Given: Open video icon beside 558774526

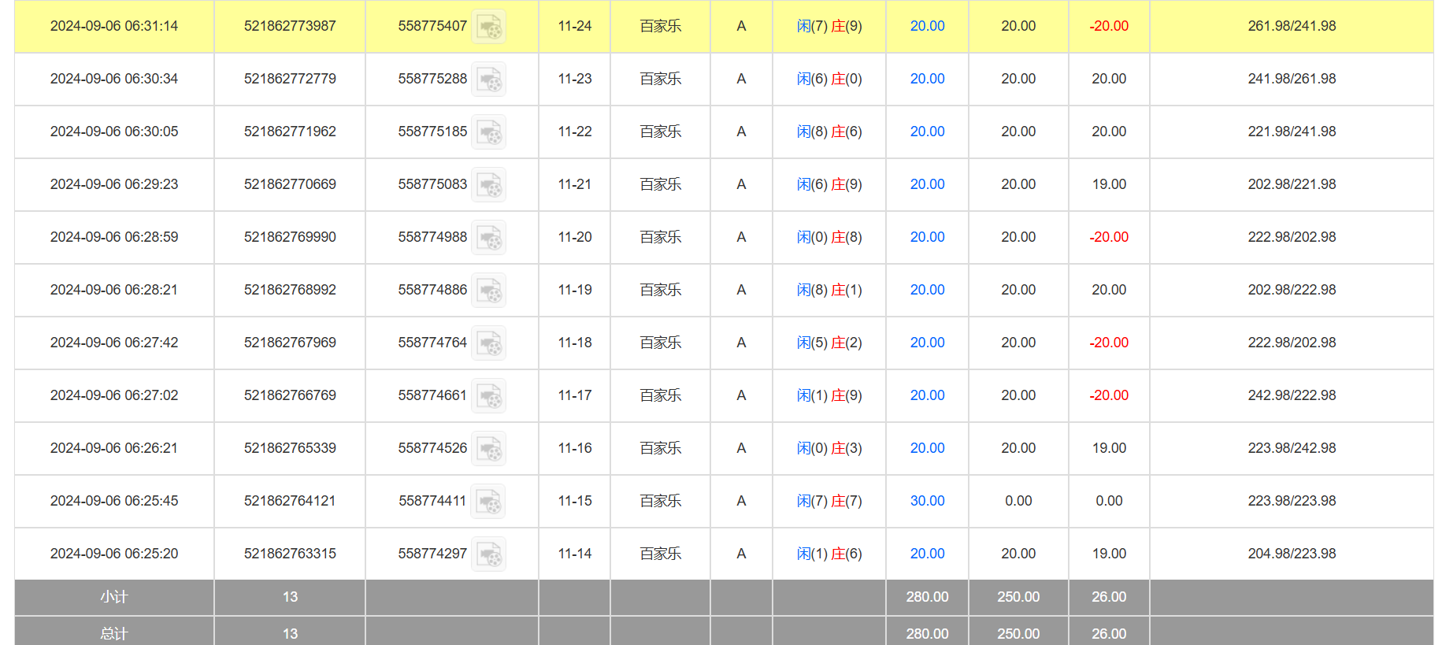Looking at the screenshot, I should coord(489,449).
